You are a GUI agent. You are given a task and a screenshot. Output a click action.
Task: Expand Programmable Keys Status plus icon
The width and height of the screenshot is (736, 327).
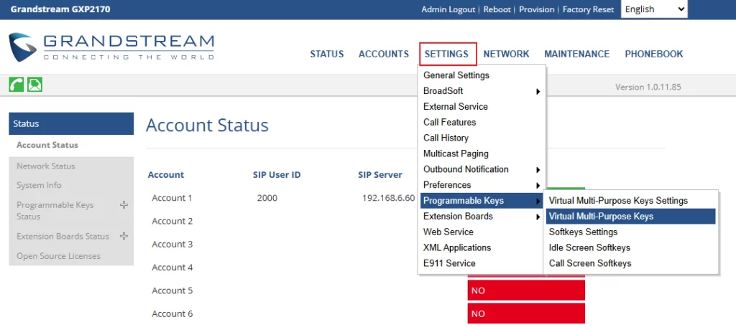point(124,204)
